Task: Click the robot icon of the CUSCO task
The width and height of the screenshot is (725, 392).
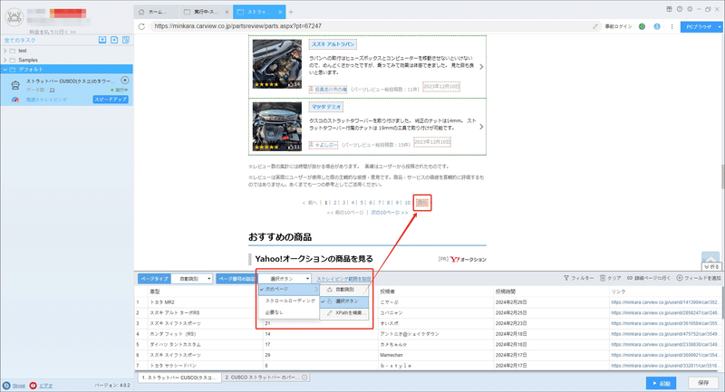Action: point(15,85)
